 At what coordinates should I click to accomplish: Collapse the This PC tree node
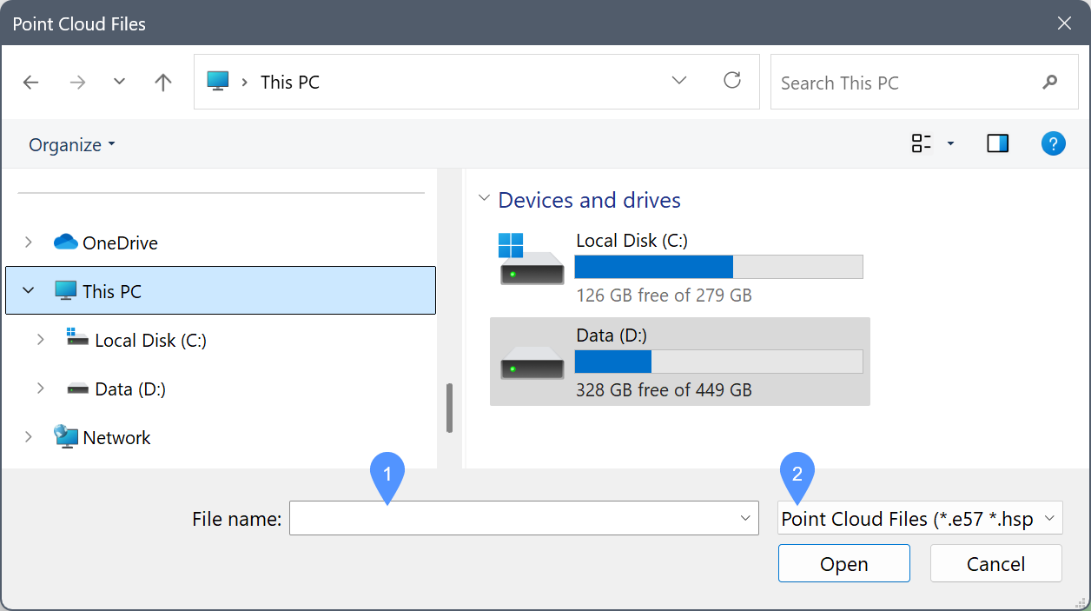coord(29,291)
